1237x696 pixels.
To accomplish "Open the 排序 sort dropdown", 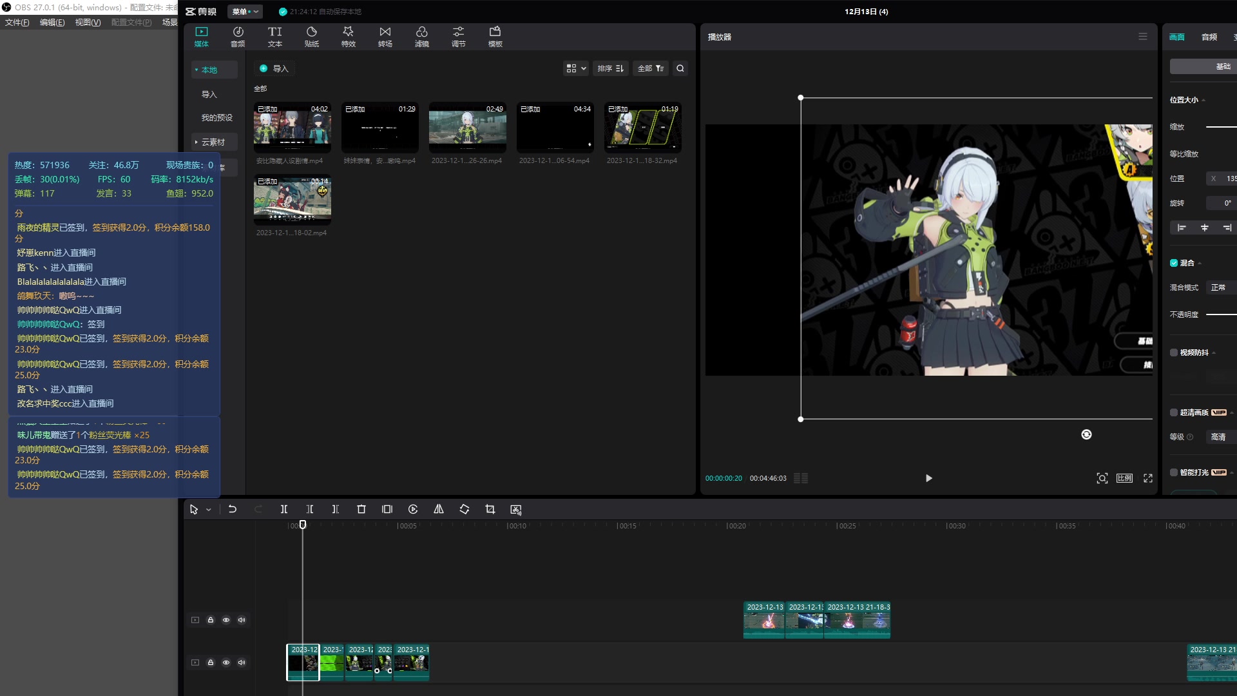I will 610,68.
